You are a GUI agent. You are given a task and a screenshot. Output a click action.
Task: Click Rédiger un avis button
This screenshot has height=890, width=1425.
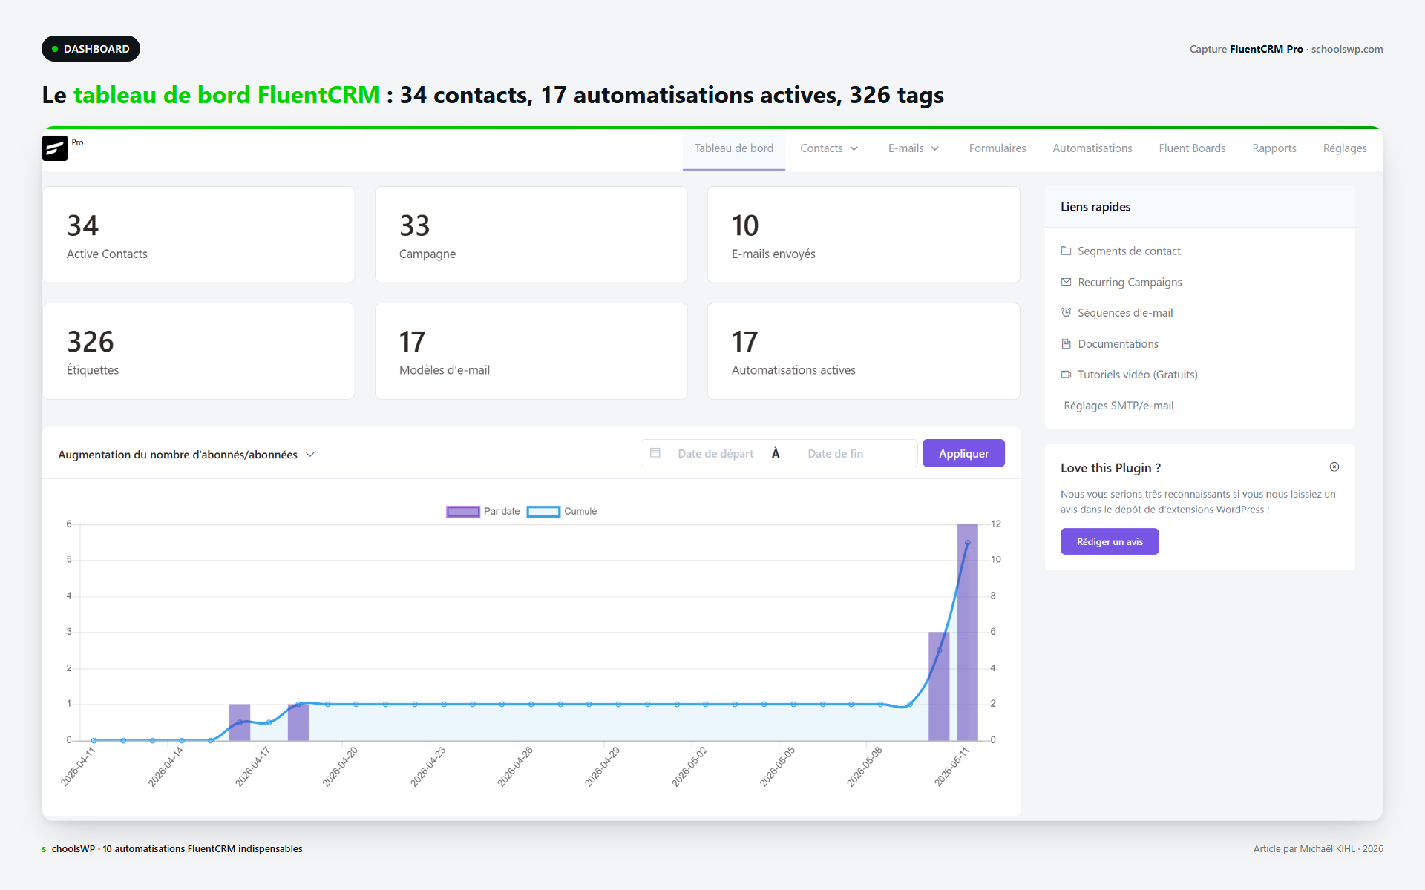click(1110, 541)
